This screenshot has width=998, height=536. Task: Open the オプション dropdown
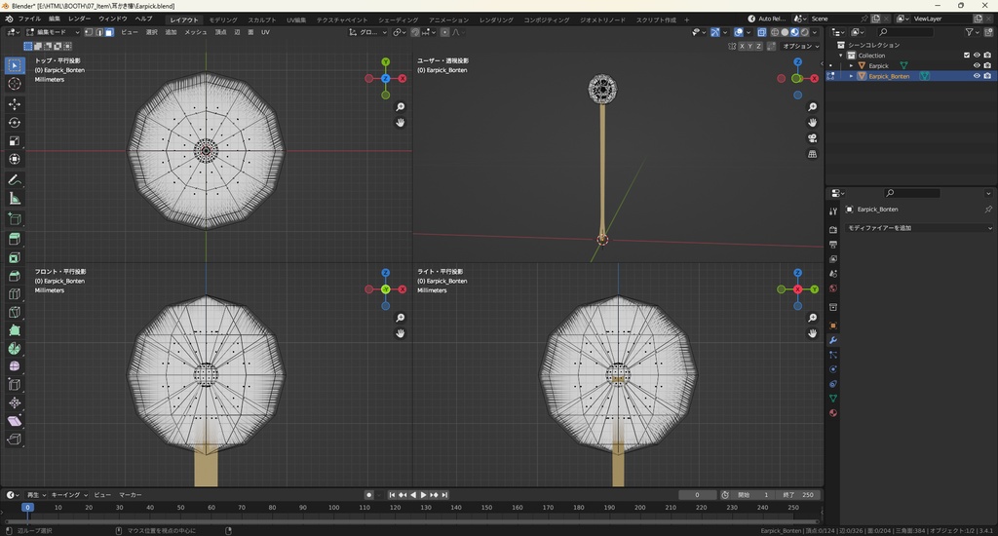point(799,46)
